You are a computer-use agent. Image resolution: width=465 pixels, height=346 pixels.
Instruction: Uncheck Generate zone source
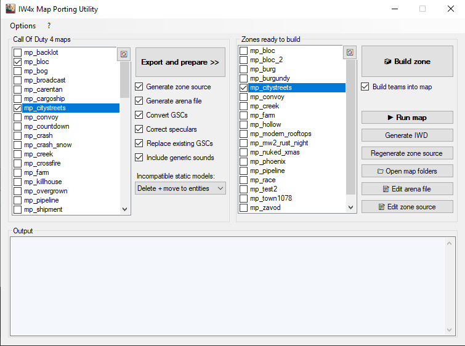tap(139, 87)
